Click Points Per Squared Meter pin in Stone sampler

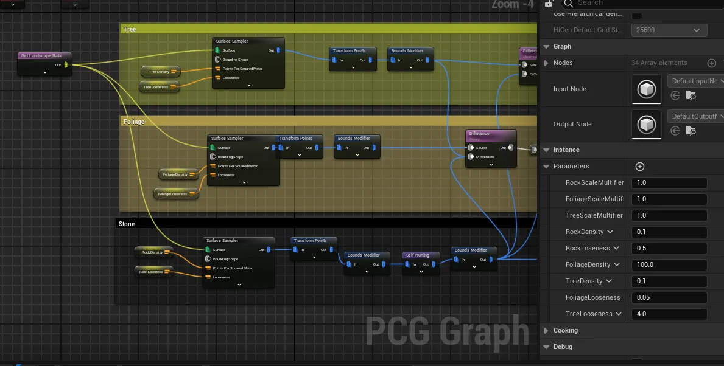208,268
